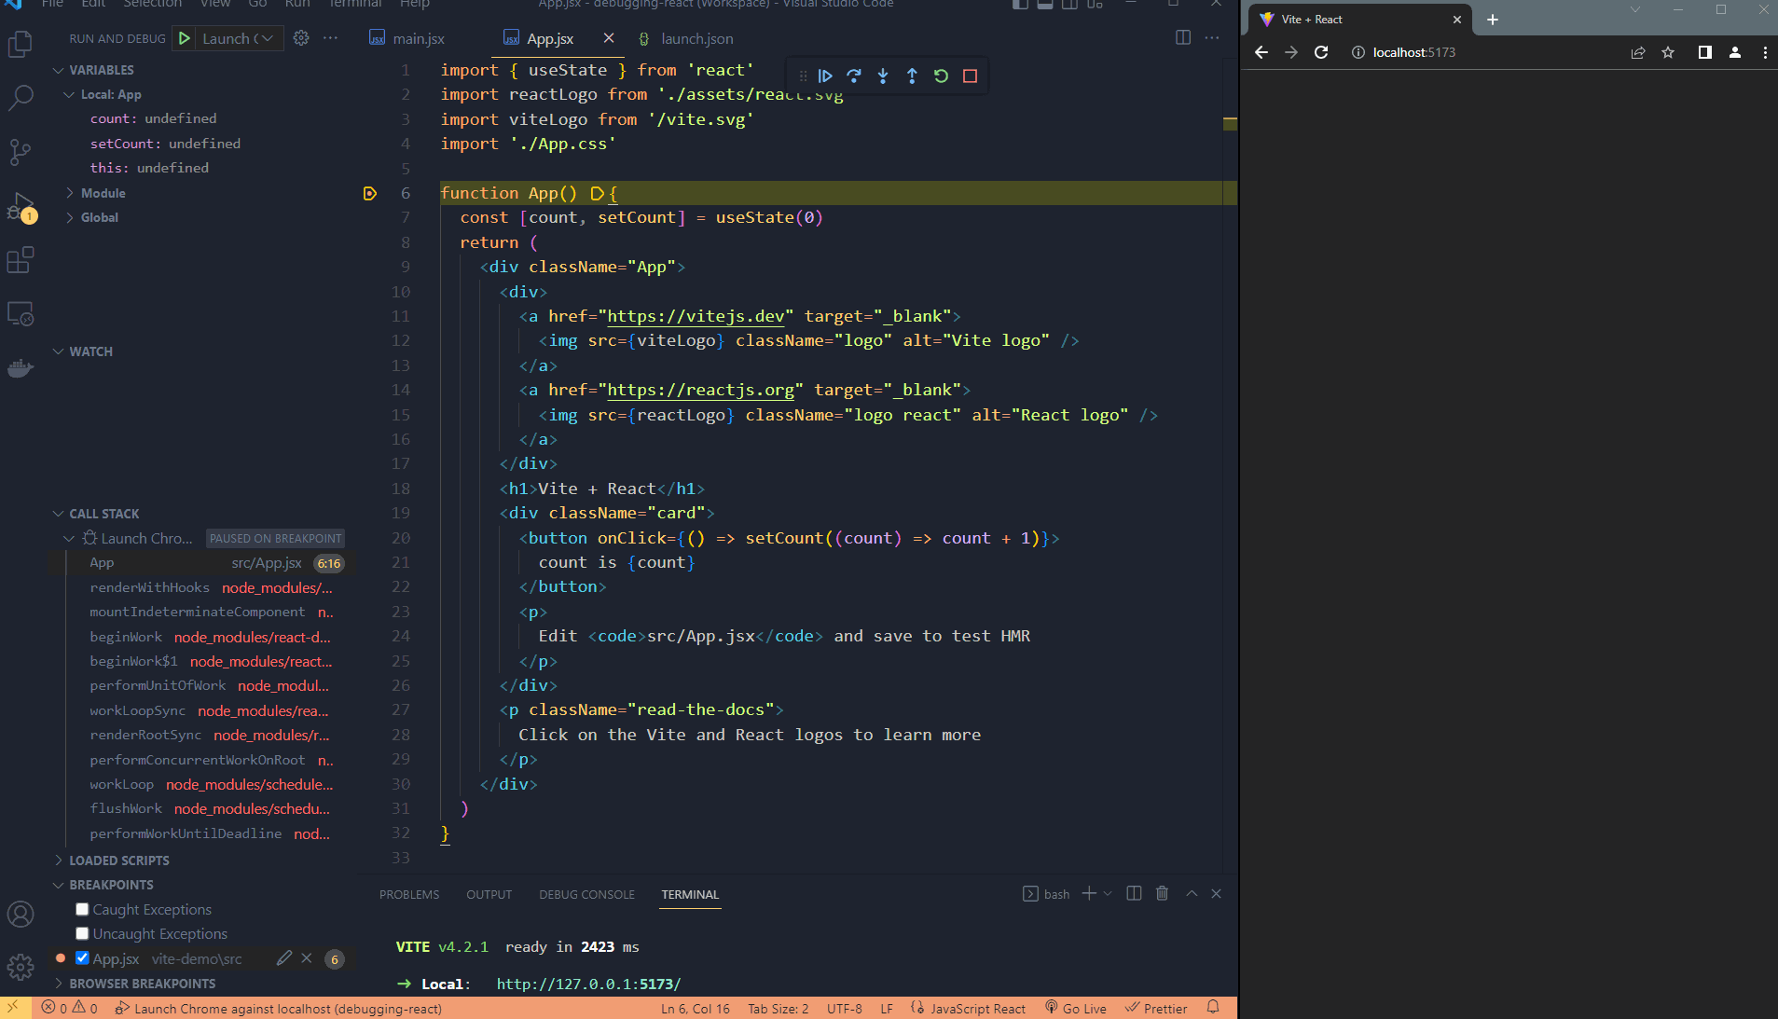Maximize the terminal panel size

tap(1192, 893)
